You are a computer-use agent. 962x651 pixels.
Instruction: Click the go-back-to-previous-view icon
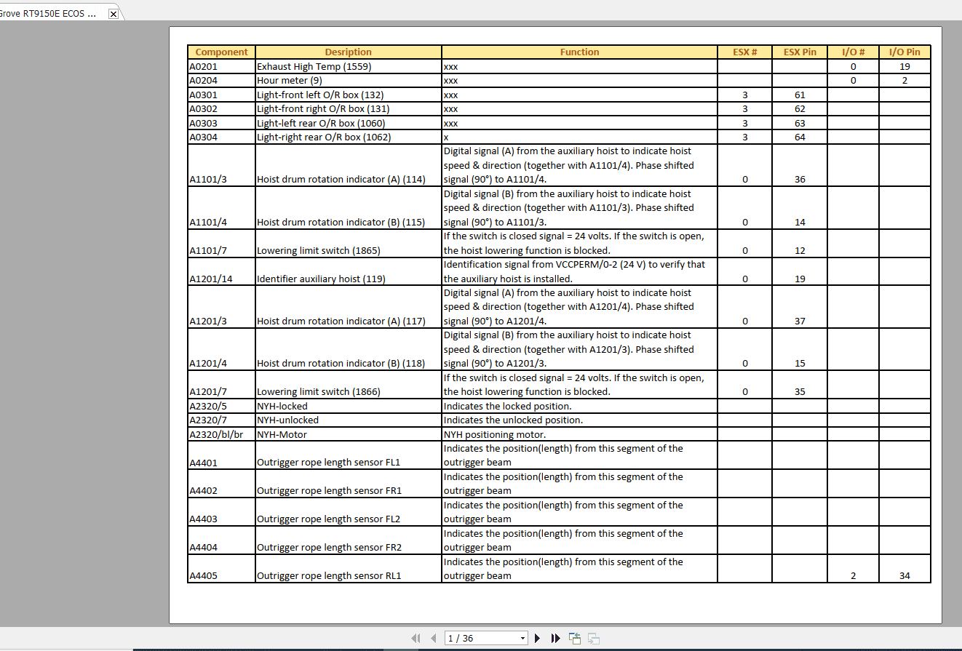point(575,638)
